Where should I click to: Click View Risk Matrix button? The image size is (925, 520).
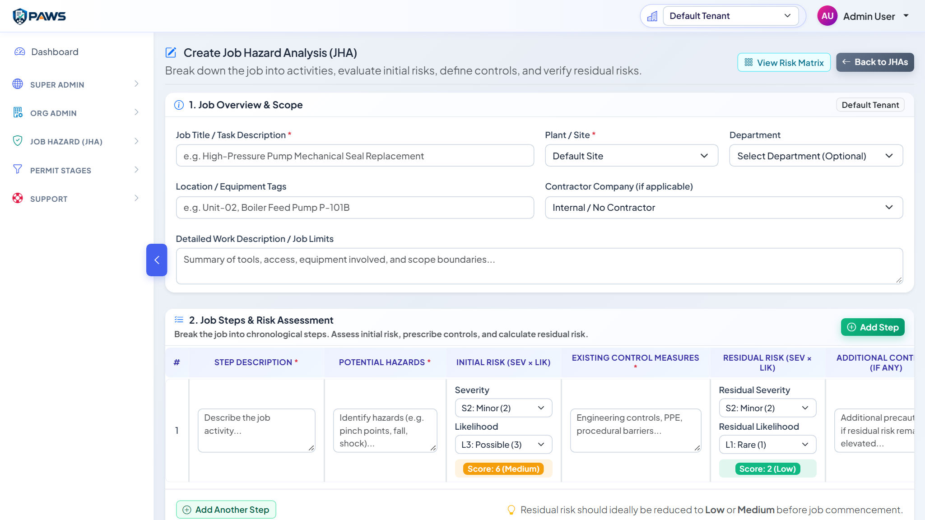pos(784,62)
